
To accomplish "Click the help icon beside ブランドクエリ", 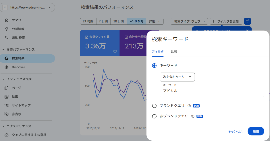I will tap(189, 106).
